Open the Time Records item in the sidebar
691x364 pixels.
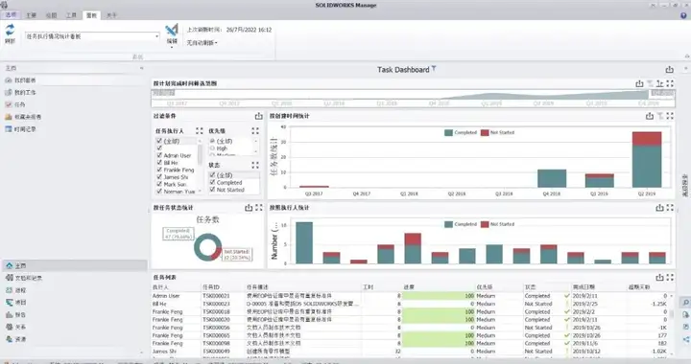coord(20,129)
